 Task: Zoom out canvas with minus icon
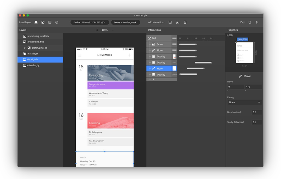pyautogui.click(x=112, y=30)
